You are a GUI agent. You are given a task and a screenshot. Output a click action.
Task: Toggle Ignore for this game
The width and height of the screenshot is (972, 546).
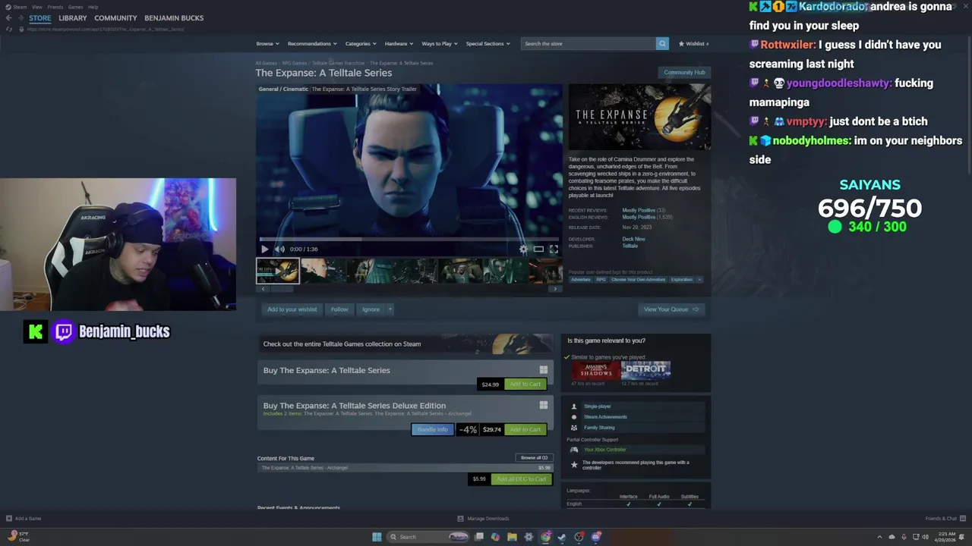click(371, 309)
